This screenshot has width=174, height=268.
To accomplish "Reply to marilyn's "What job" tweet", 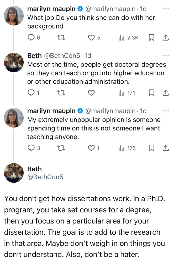I will [x=31, y=38].
